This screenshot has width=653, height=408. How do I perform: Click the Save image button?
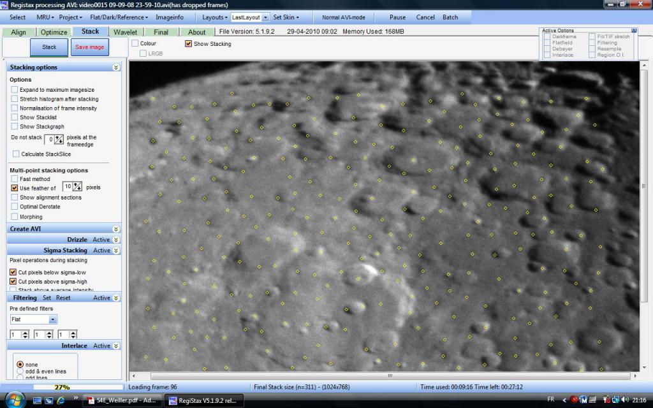(89, 47)
